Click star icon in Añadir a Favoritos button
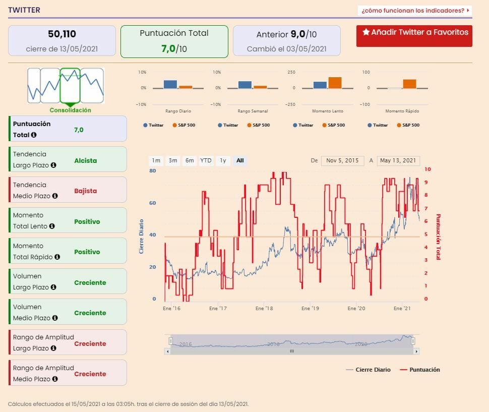Image resolution: width=489 pixels, height=412 pixels. (x=366, y=32)
